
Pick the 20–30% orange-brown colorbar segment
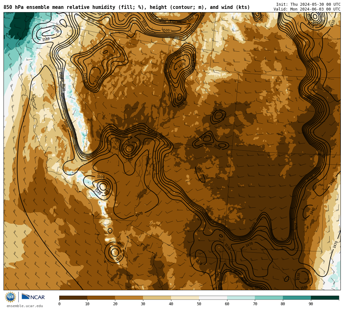tap(129, 298)
